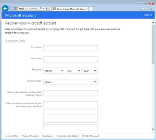Click the vertical scrollbar thumb
Screen dimensions: 156x140
tap(153, 44)
